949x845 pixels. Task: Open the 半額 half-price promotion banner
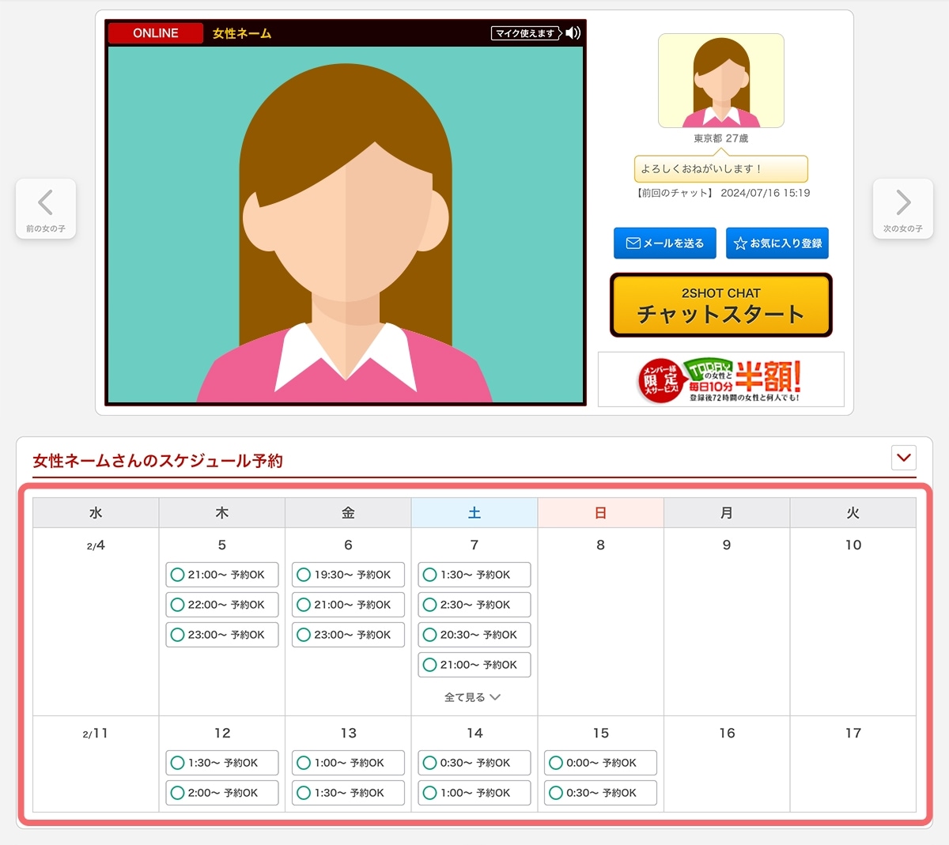click(x=720, y=379)
